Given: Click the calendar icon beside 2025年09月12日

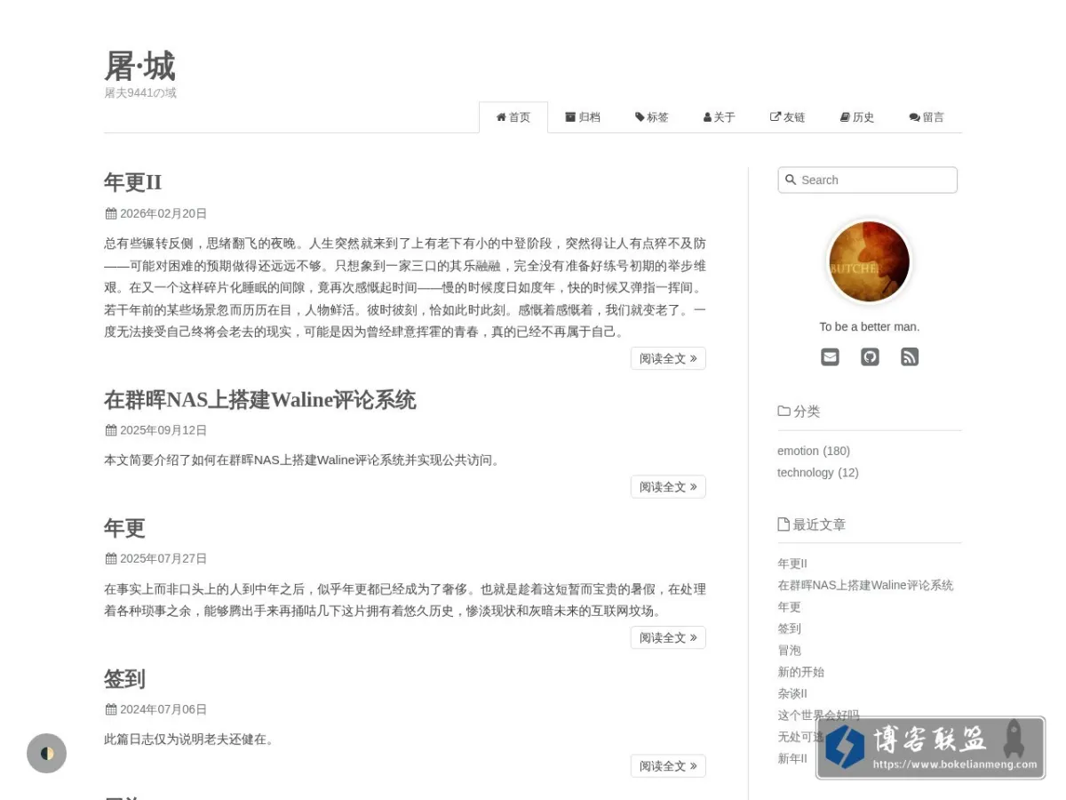Looking at the screenshot, I should tap(111, 430).
